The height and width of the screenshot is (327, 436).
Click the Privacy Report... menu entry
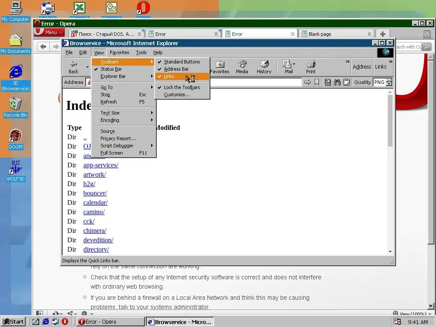point(124,138)
